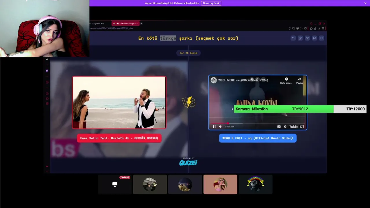Click the heart icon in browser toolbar
The image size is (370, 208).
(x=306, y=28)
